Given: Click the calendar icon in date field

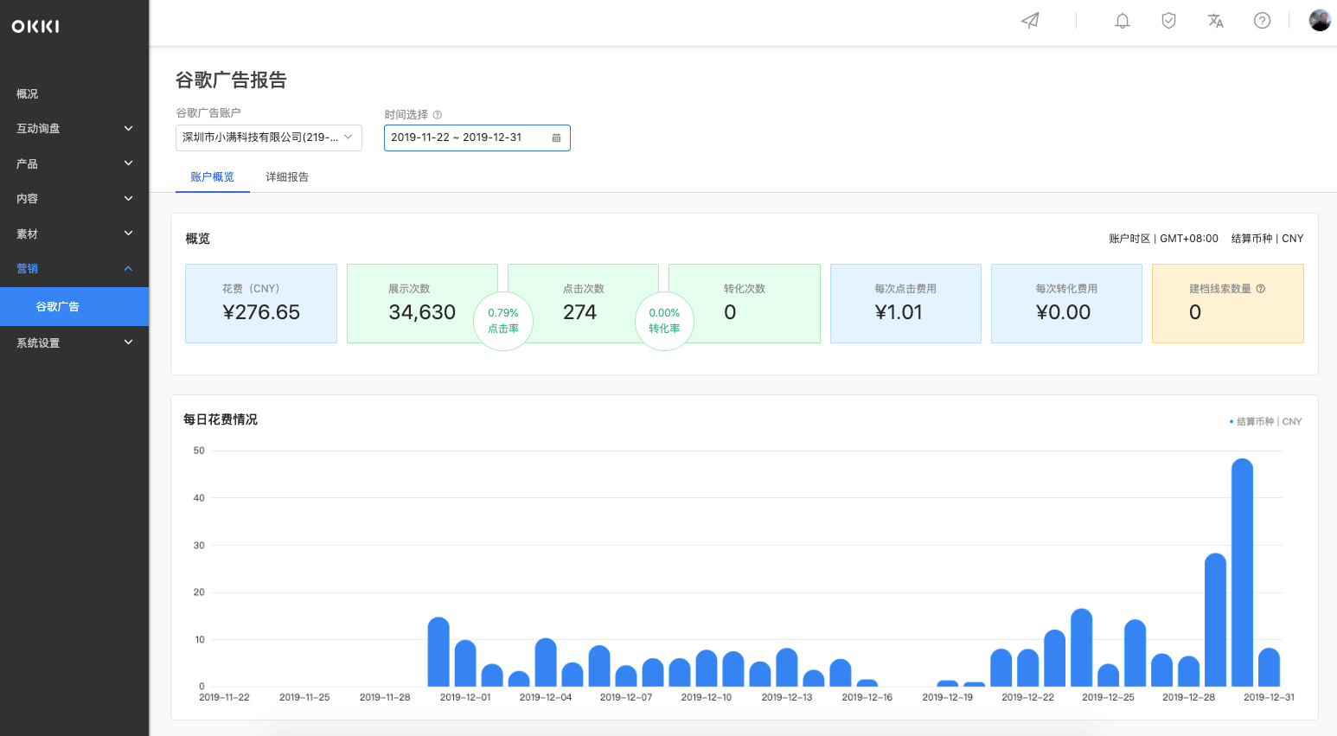Looking at the screenshot, I should [556, 138].
